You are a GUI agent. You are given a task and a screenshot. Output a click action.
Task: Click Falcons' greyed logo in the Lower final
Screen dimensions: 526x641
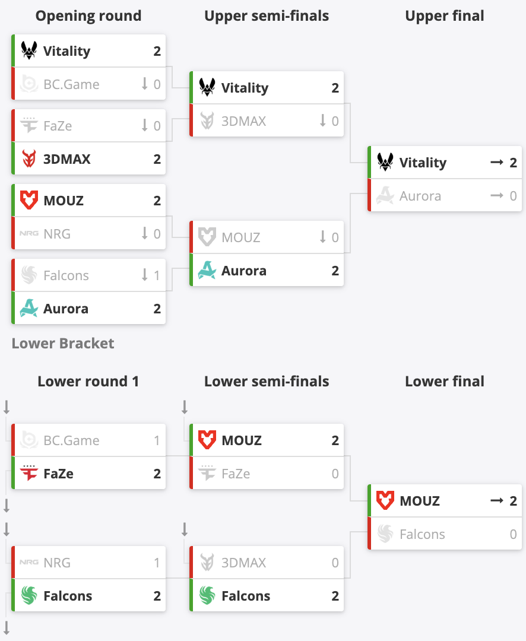tap(385, 534)
